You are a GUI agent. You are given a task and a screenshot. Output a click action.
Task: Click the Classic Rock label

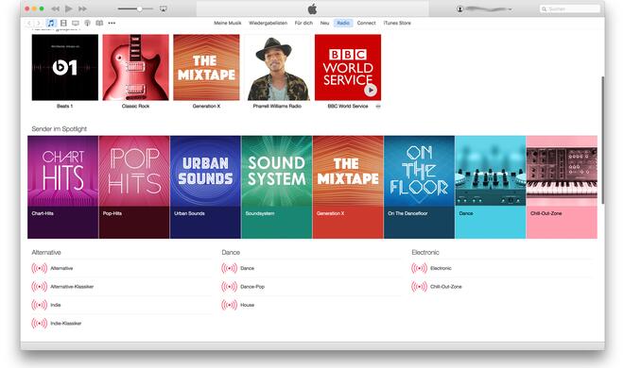pos(136,106)
